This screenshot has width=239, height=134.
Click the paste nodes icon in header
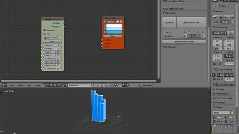point(135,85)
